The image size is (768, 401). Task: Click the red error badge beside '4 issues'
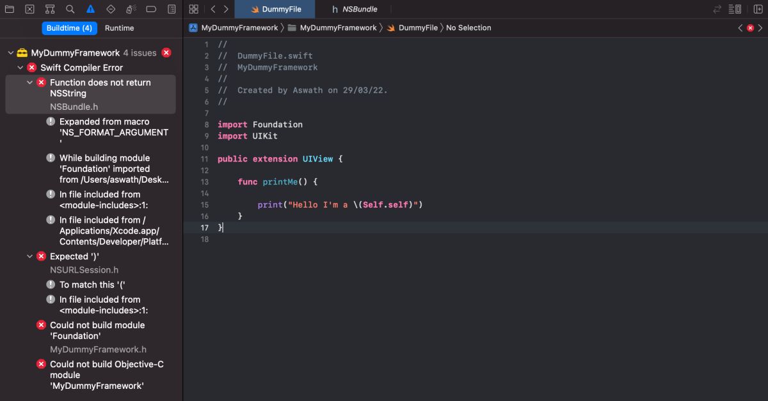[x=166, y=53]
